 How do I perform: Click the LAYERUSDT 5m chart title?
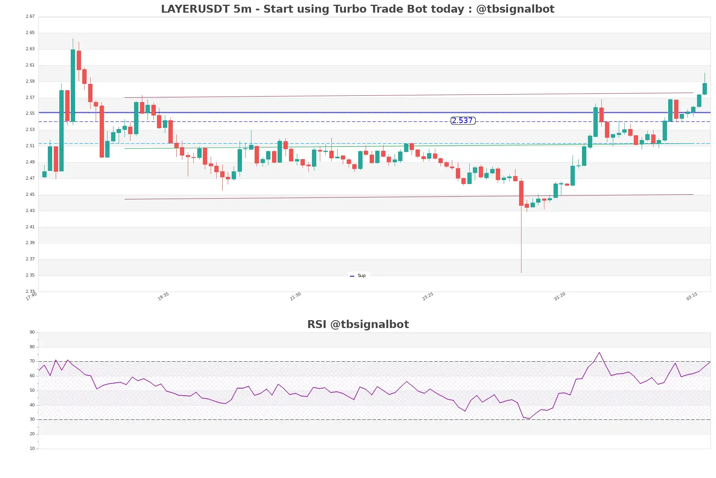tap(357, 9)
